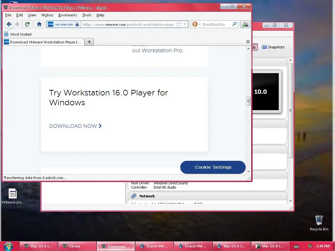335x251 pixels.
Task: Reload the VMware page
Action: click(x=27, y=24)
